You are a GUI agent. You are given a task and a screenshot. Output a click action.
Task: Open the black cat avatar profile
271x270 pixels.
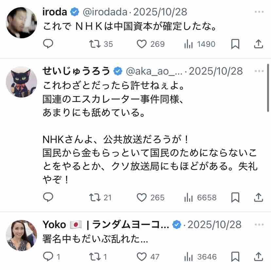pyautogui.click(x=21, y=82)
